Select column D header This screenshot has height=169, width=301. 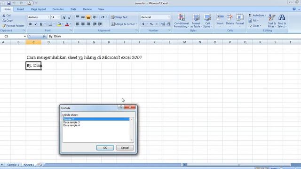48,42
